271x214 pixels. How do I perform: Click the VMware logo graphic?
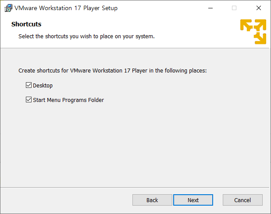point(253,32)
